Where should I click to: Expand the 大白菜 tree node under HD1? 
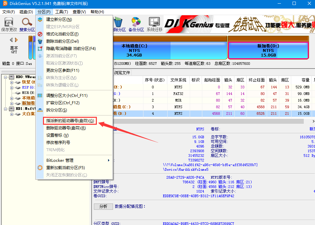[x=12, y=114]
